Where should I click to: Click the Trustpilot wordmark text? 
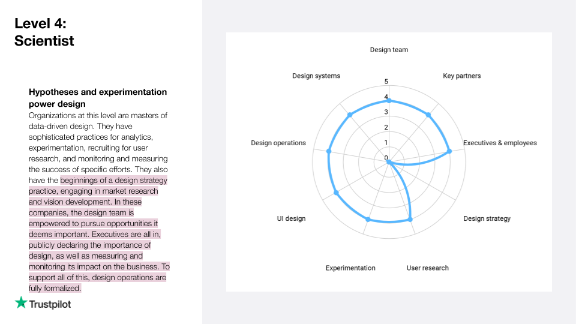(50, 305)
